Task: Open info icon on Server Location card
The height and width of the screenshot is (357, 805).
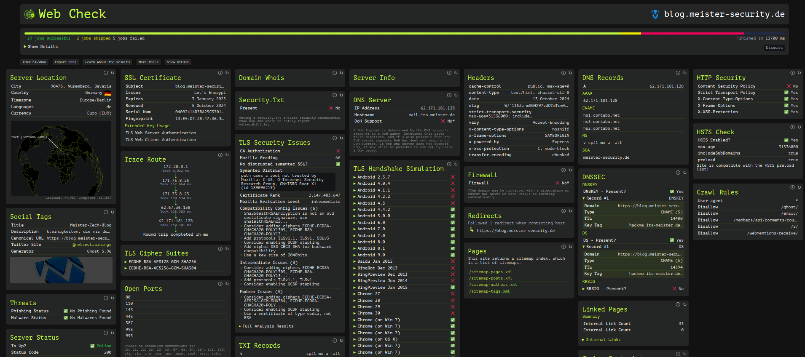Action: 106,73
